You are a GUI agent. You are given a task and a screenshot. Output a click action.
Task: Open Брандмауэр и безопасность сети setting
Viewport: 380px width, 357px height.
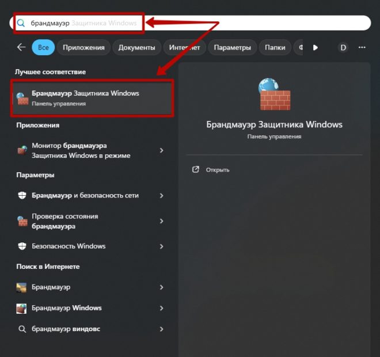tap(92, 196)
